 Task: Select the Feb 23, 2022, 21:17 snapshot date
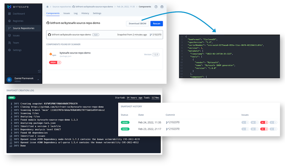[150, 129]
